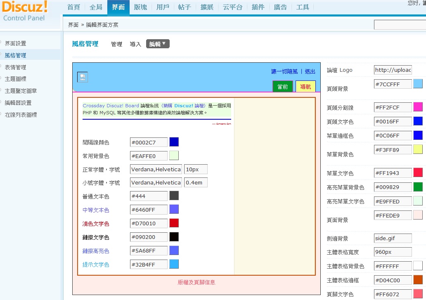Open color picker for 頁頭背景 swatch
This screenshot has width=426, height=300.
click(418, 84)
